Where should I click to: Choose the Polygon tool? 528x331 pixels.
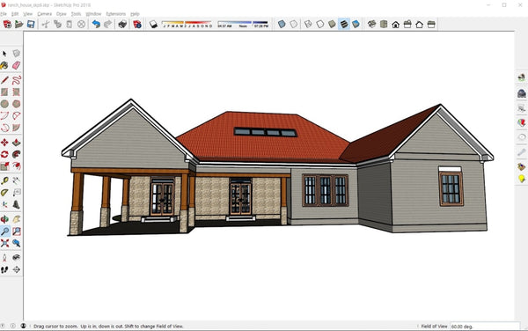[x=16, y=104]
